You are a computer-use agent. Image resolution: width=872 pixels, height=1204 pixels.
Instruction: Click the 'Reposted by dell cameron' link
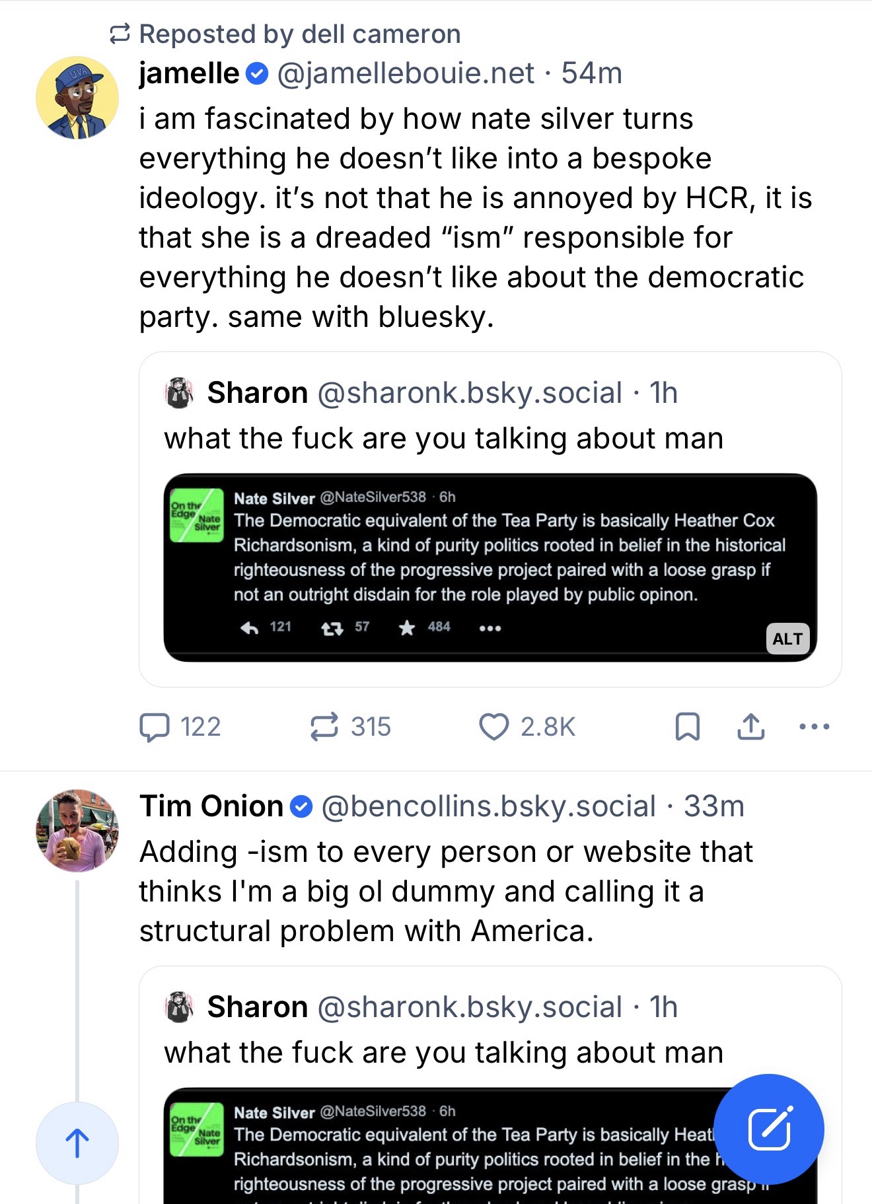point(299,34)
